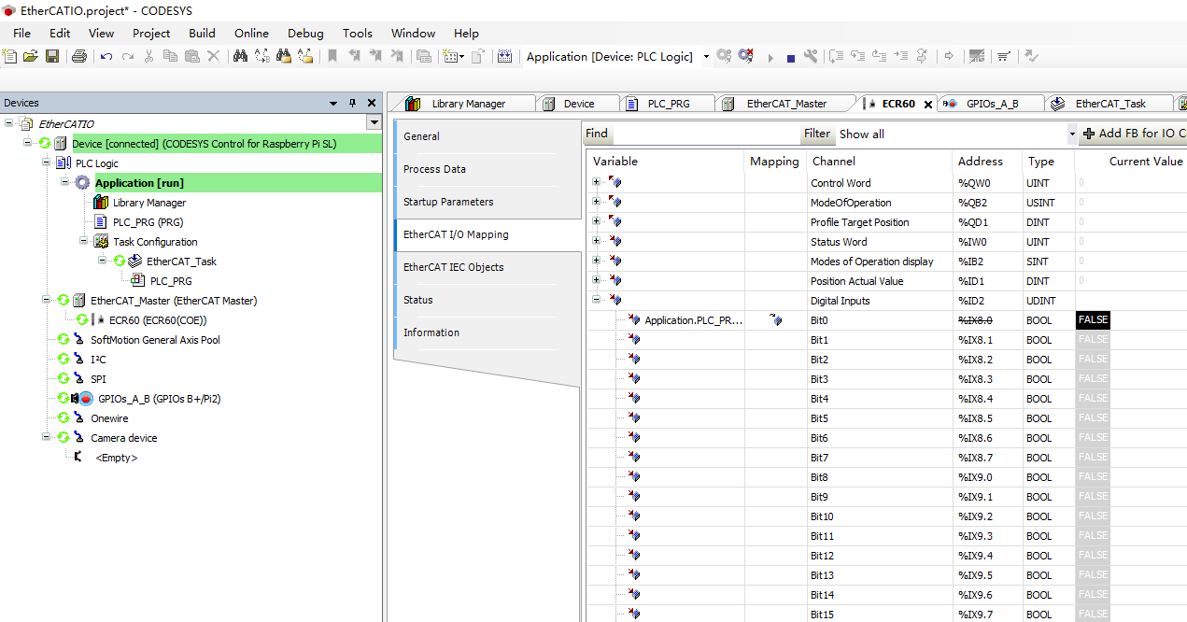Click the Undo arrow icon
1187x622 pixels.
click(x=106, y=56)
